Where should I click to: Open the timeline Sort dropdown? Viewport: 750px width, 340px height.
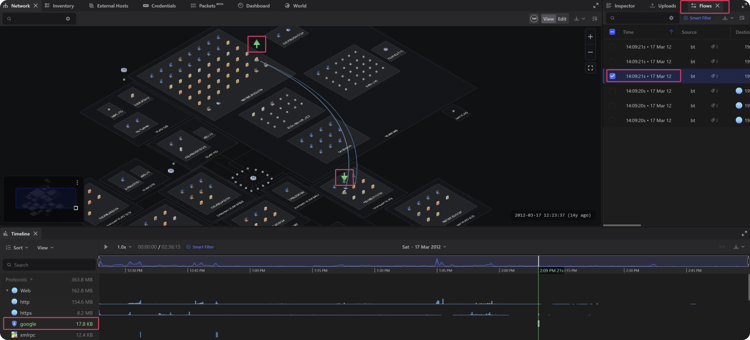[x=17, y=248]
